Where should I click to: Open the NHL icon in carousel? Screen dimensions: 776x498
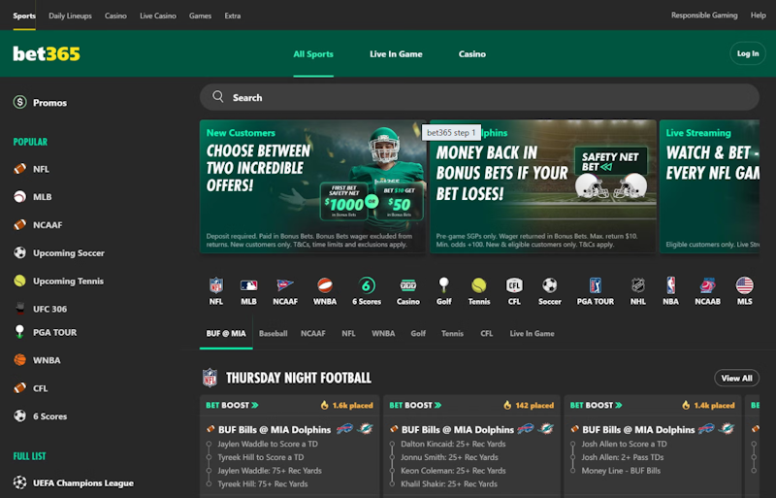[x=638, y=285]
